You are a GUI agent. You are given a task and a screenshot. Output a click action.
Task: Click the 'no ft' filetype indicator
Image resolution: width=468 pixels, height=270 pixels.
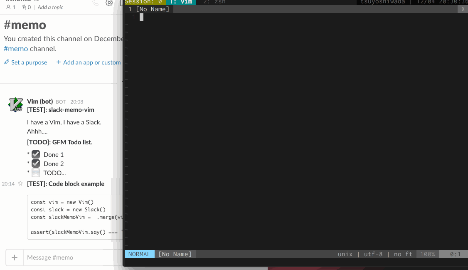point(403,254)
